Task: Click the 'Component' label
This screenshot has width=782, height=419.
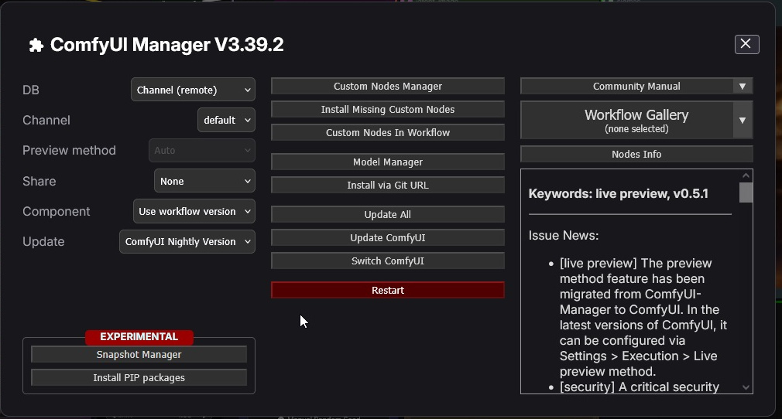Action: pyautogui.click(x=56, y=211)
